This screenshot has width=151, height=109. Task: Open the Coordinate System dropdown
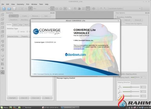pyautogui.click(x=132, y=9)
